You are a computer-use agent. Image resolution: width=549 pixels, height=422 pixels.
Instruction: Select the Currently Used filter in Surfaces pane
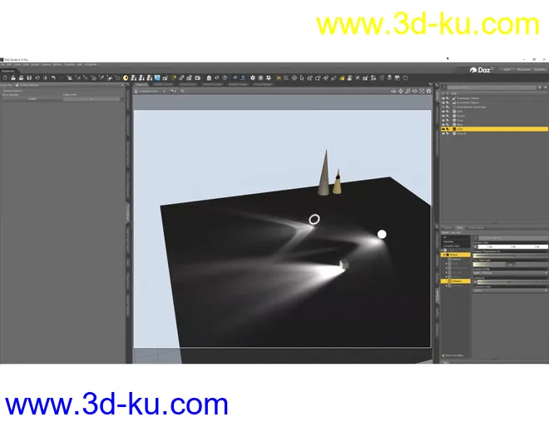pyautogui.click(x=451, y=247)
